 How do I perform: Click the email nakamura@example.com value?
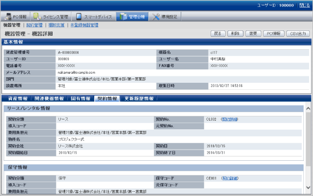tap(77, 73)
